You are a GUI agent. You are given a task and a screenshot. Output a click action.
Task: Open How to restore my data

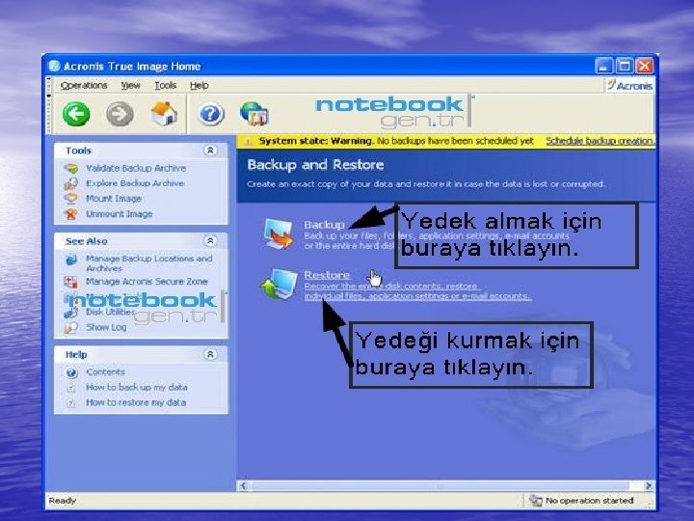136,402
